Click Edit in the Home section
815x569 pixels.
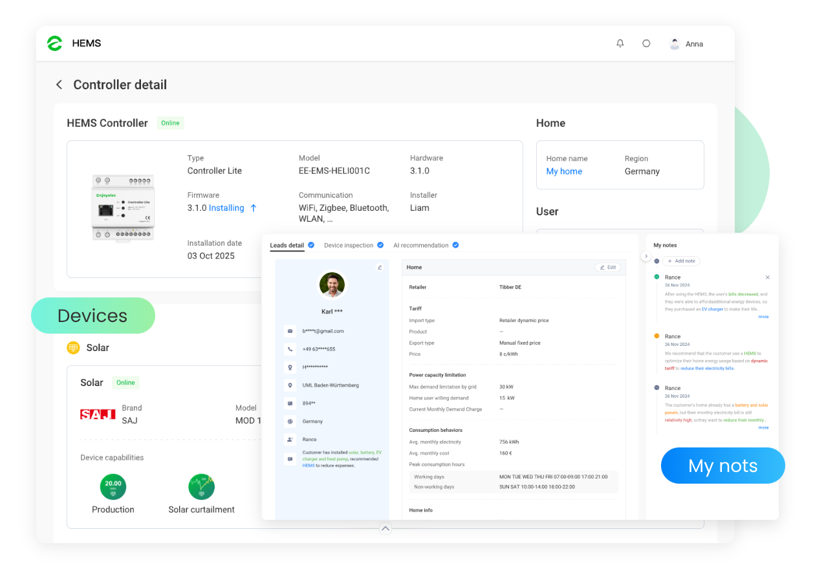point(607,267)
